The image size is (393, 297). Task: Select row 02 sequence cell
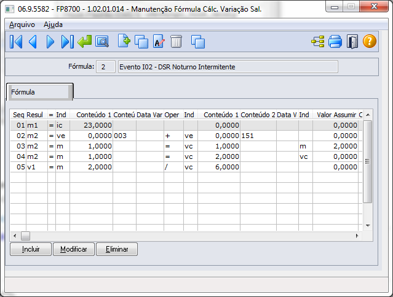[x=18, y=136]
